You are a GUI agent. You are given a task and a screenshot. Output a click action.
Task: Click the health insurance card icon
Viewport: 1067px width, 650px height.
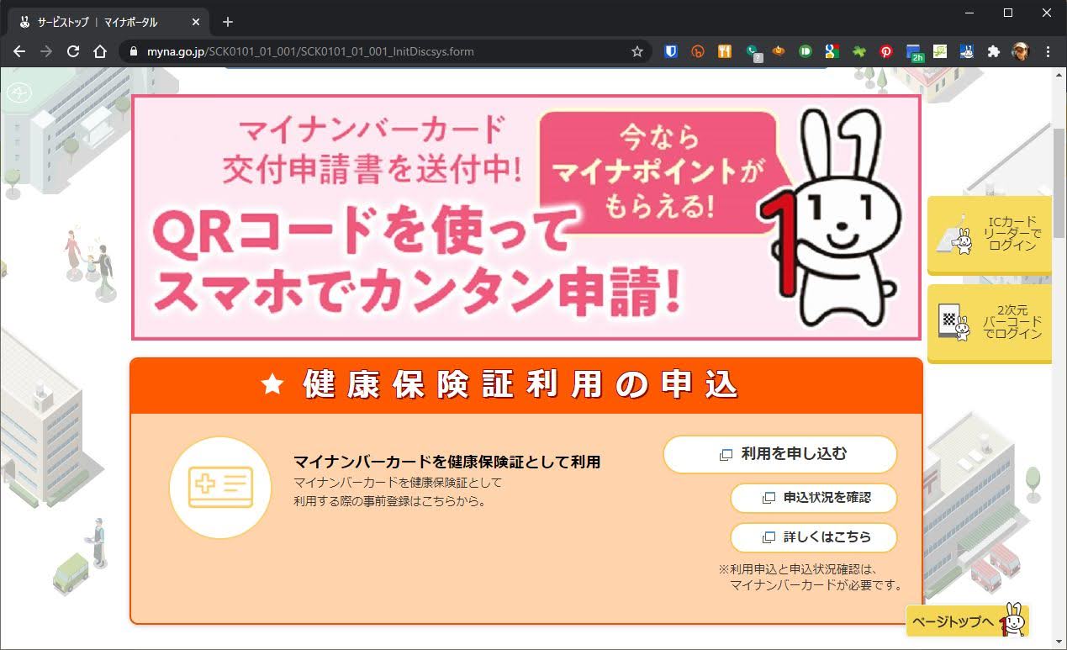pos(220,487)
